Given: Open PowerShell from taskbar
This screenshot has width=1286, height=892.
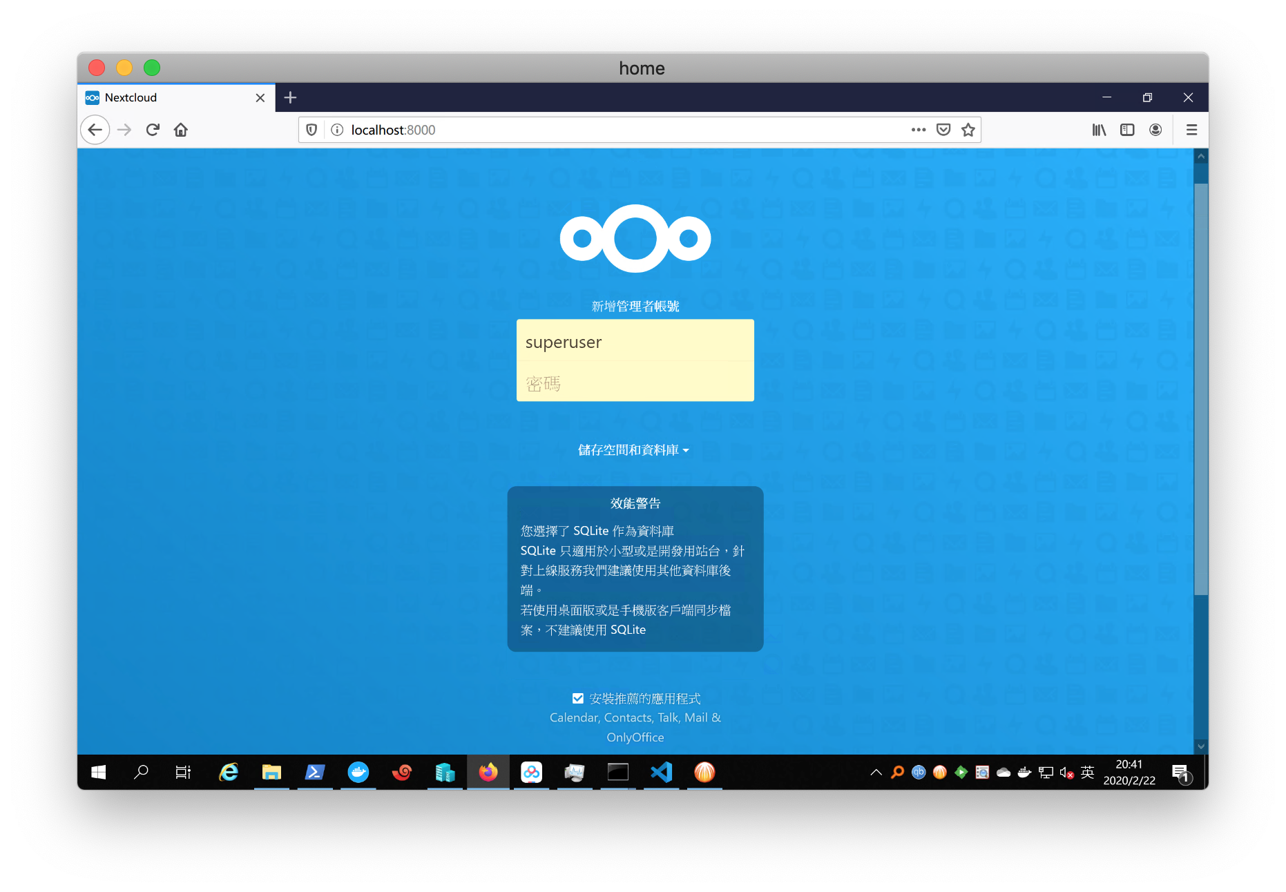Looking at the screenshot, I should (x=315, y=772).
